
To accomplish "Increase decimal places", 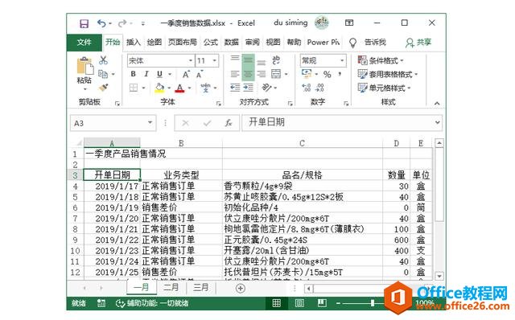I will click(x=306, y=88).
